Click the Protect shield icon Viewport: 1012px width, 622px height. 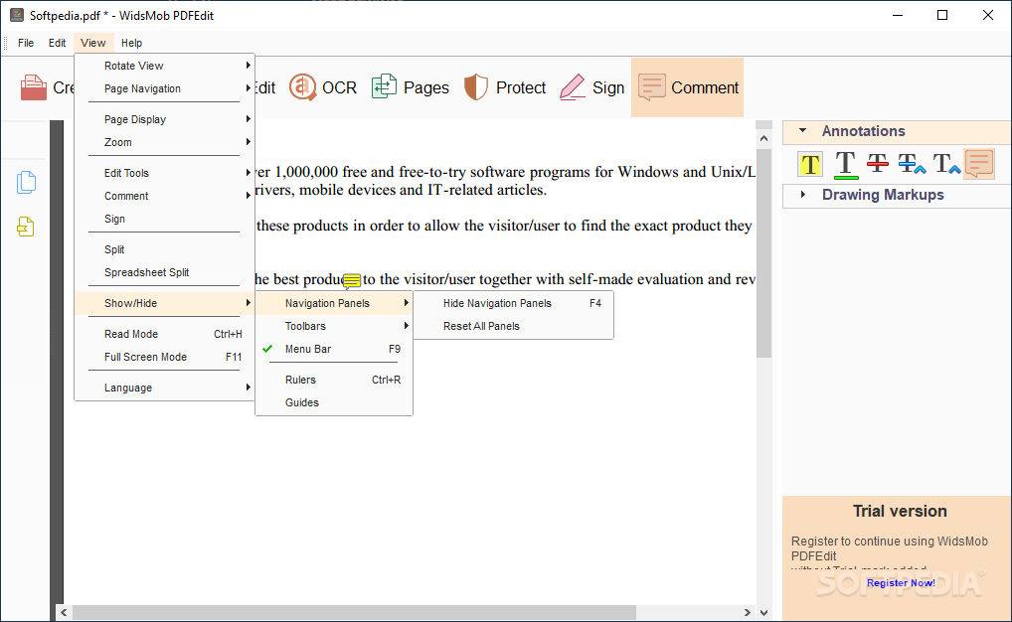tap(475, 87)
